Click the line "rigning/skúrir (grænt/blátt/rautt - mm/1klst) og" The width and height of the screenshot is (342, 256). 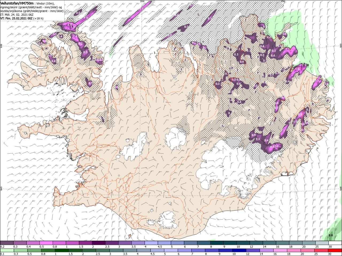pos(31,7)
